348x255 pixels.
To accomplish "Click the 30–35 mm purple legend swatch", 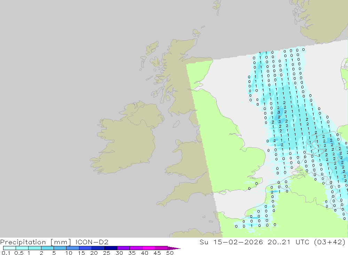I will click(123, 248).
